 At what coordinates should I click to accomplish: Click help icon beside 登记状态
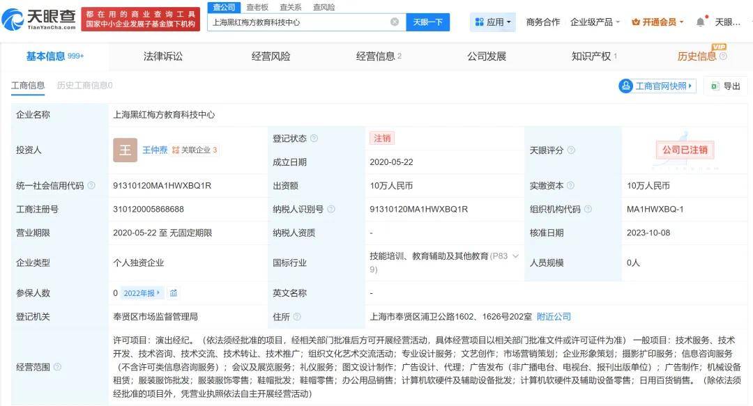(x=314, y=138)
